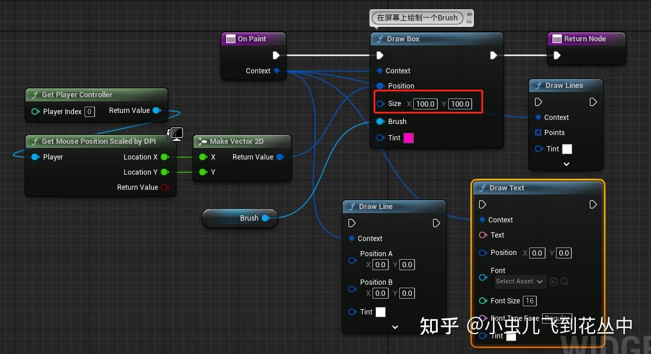Click Draw Text Position X field
651x354 pixels.
click(x=537, y=253)
